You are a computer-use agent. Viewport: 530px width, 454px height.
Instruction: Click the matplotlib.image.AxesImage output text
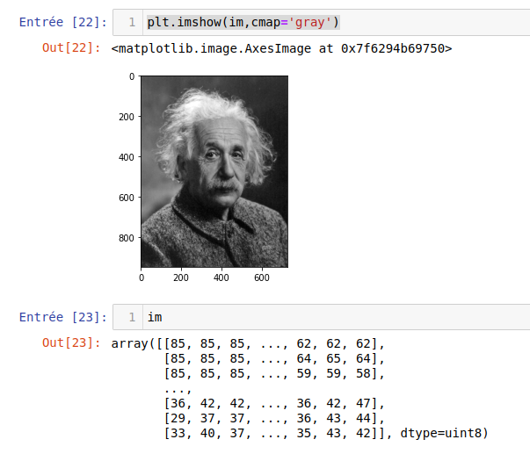point(281,48)
